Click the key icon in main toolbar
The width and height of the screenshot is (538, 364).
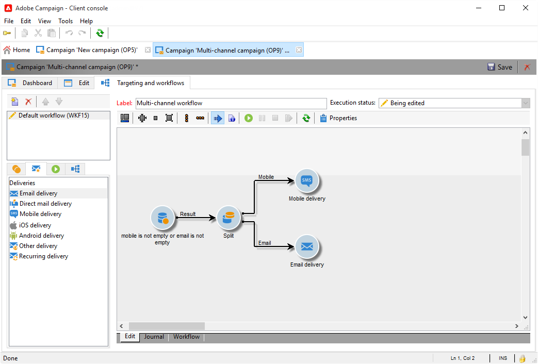[7, 33]
